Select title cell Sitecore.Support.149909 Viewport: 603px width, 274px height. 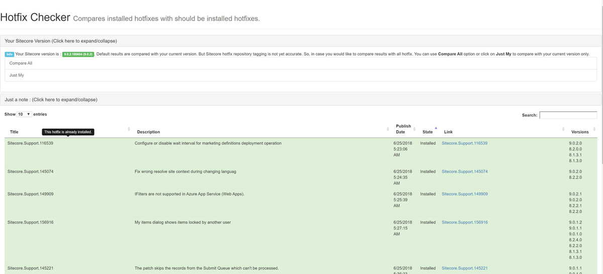point(30,194)
